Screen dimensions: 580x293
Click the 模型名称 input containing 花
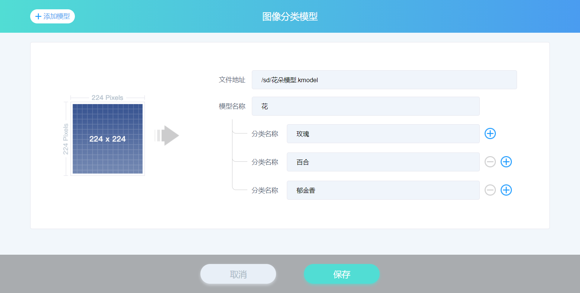[365, 106]
